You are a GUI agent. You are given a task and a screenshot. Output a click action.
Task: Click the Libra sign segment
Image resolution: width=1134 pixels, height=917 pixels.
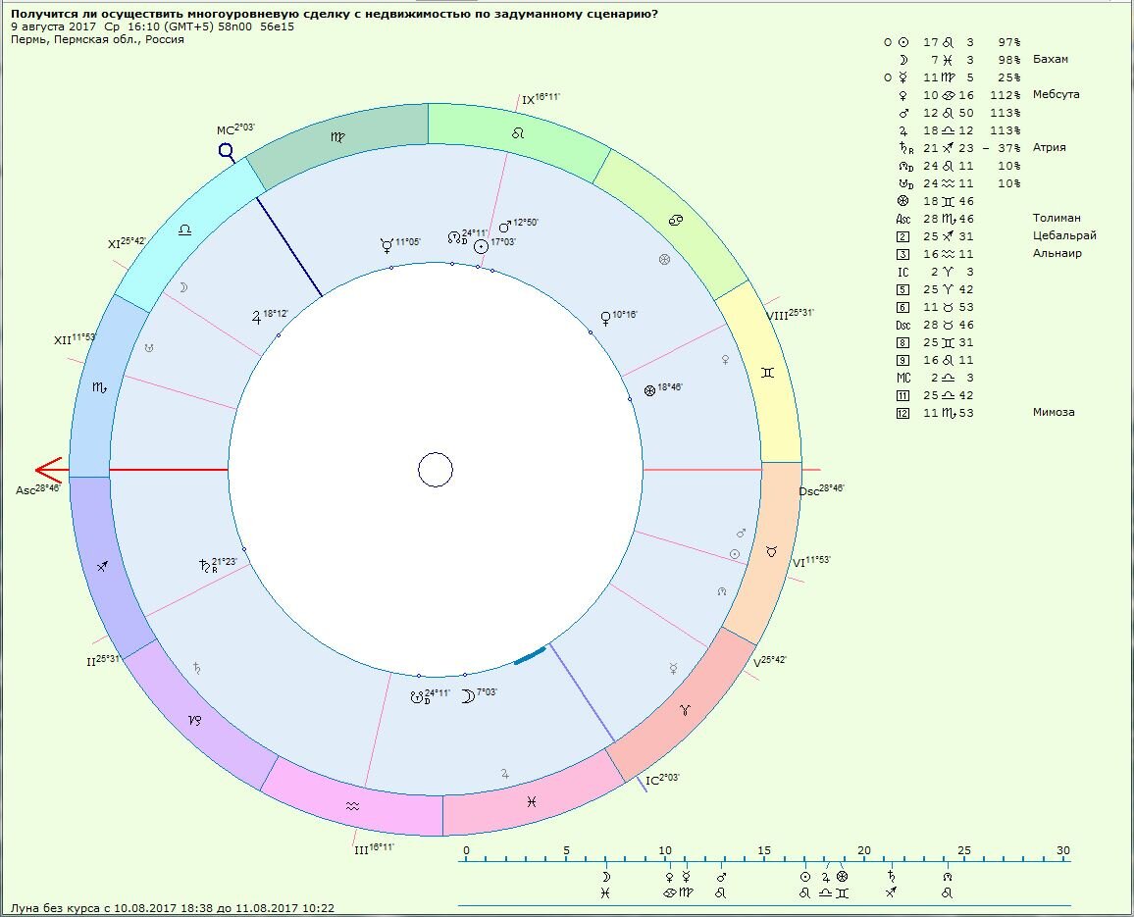(185, 229)
